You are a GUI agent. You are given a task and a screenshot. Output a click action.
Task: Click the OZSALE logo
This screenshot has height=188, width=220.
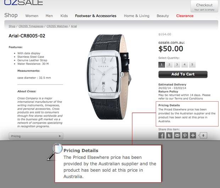tap(23, 2)
